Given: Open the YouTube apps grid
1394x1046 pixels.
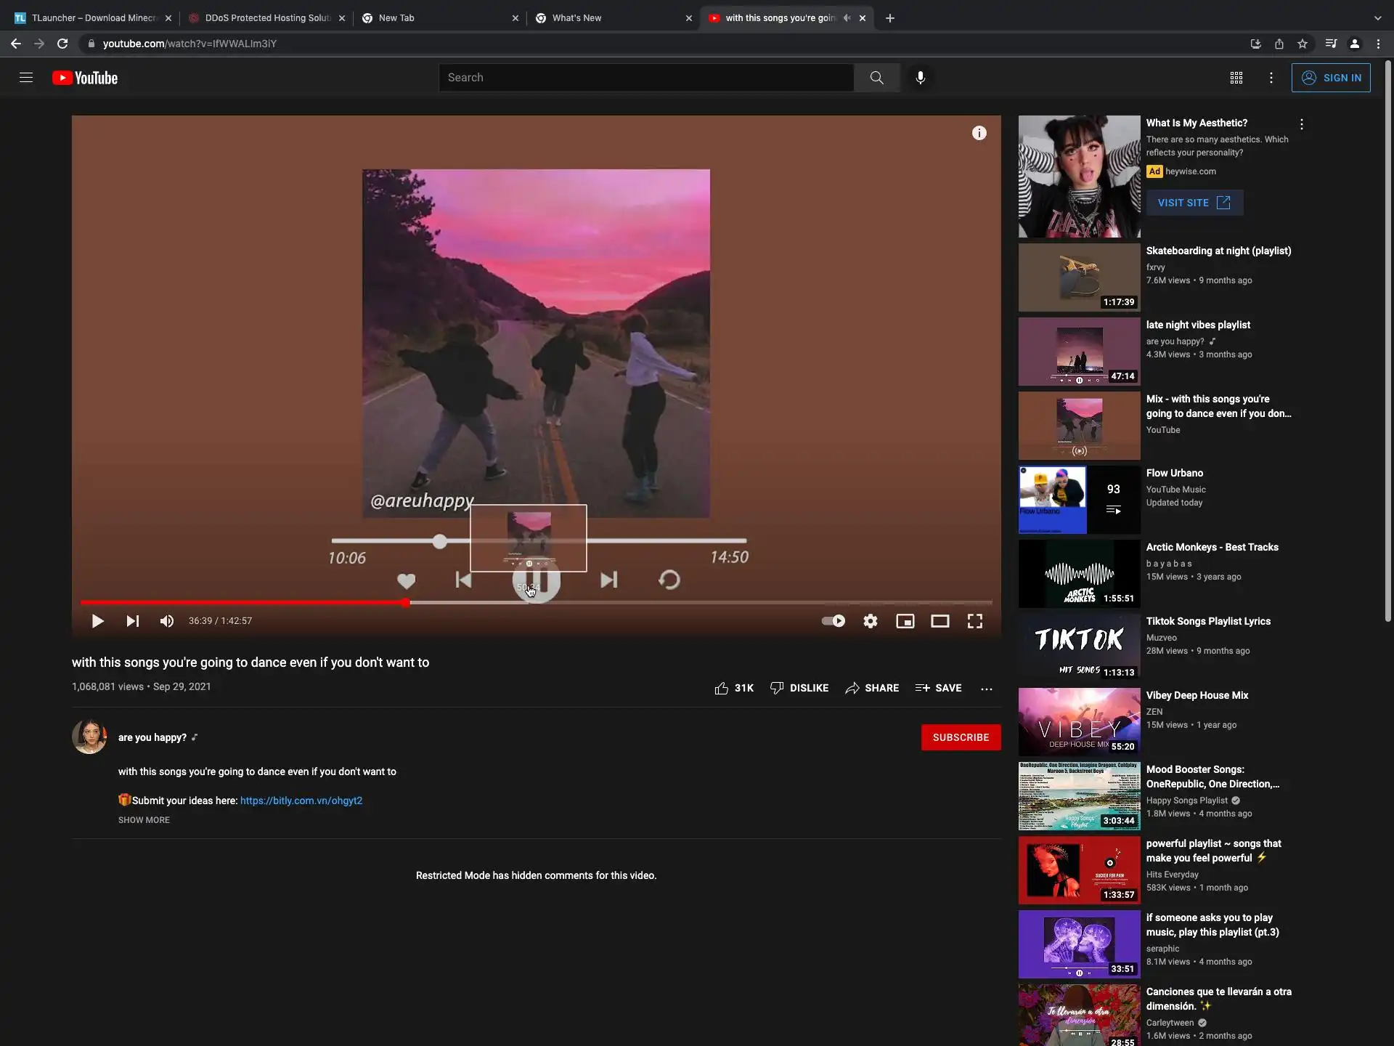Looking at the screenshot, I should pos(1236,78).
